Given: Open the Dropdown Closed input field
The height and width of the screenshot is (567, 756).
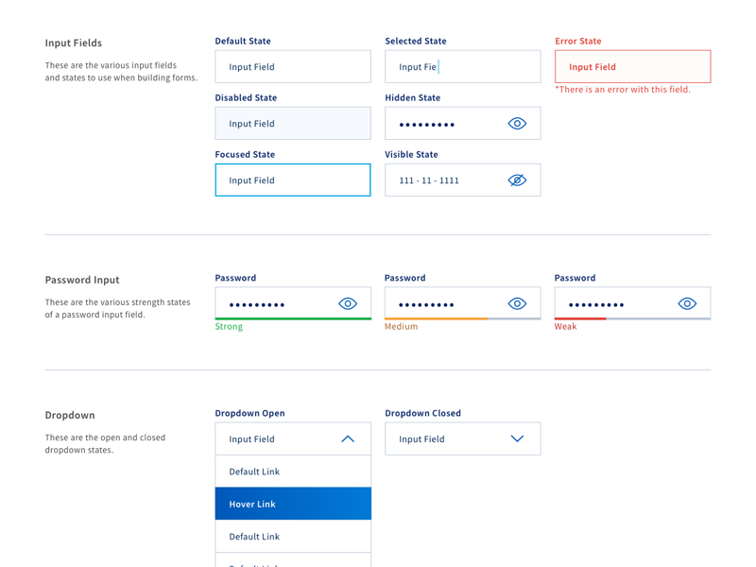Looking at the screenshot, I should [444, 438].
